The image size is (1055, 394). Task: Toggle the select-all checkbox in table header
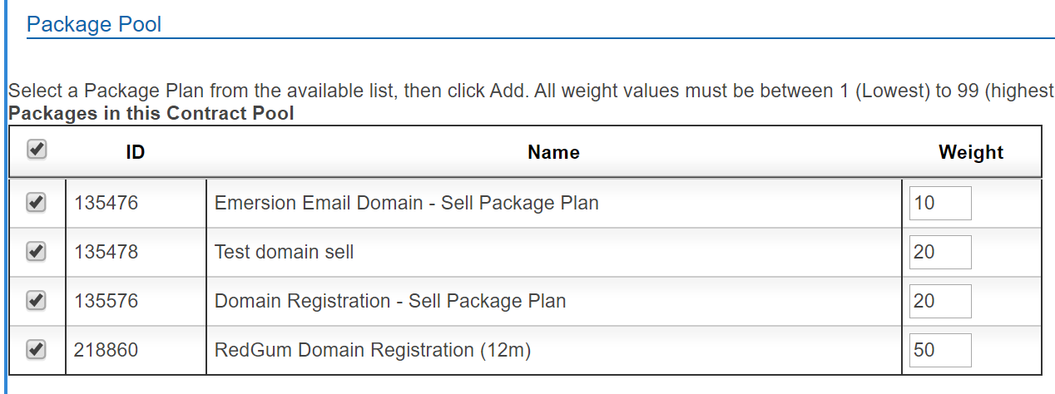coord(37,150)
